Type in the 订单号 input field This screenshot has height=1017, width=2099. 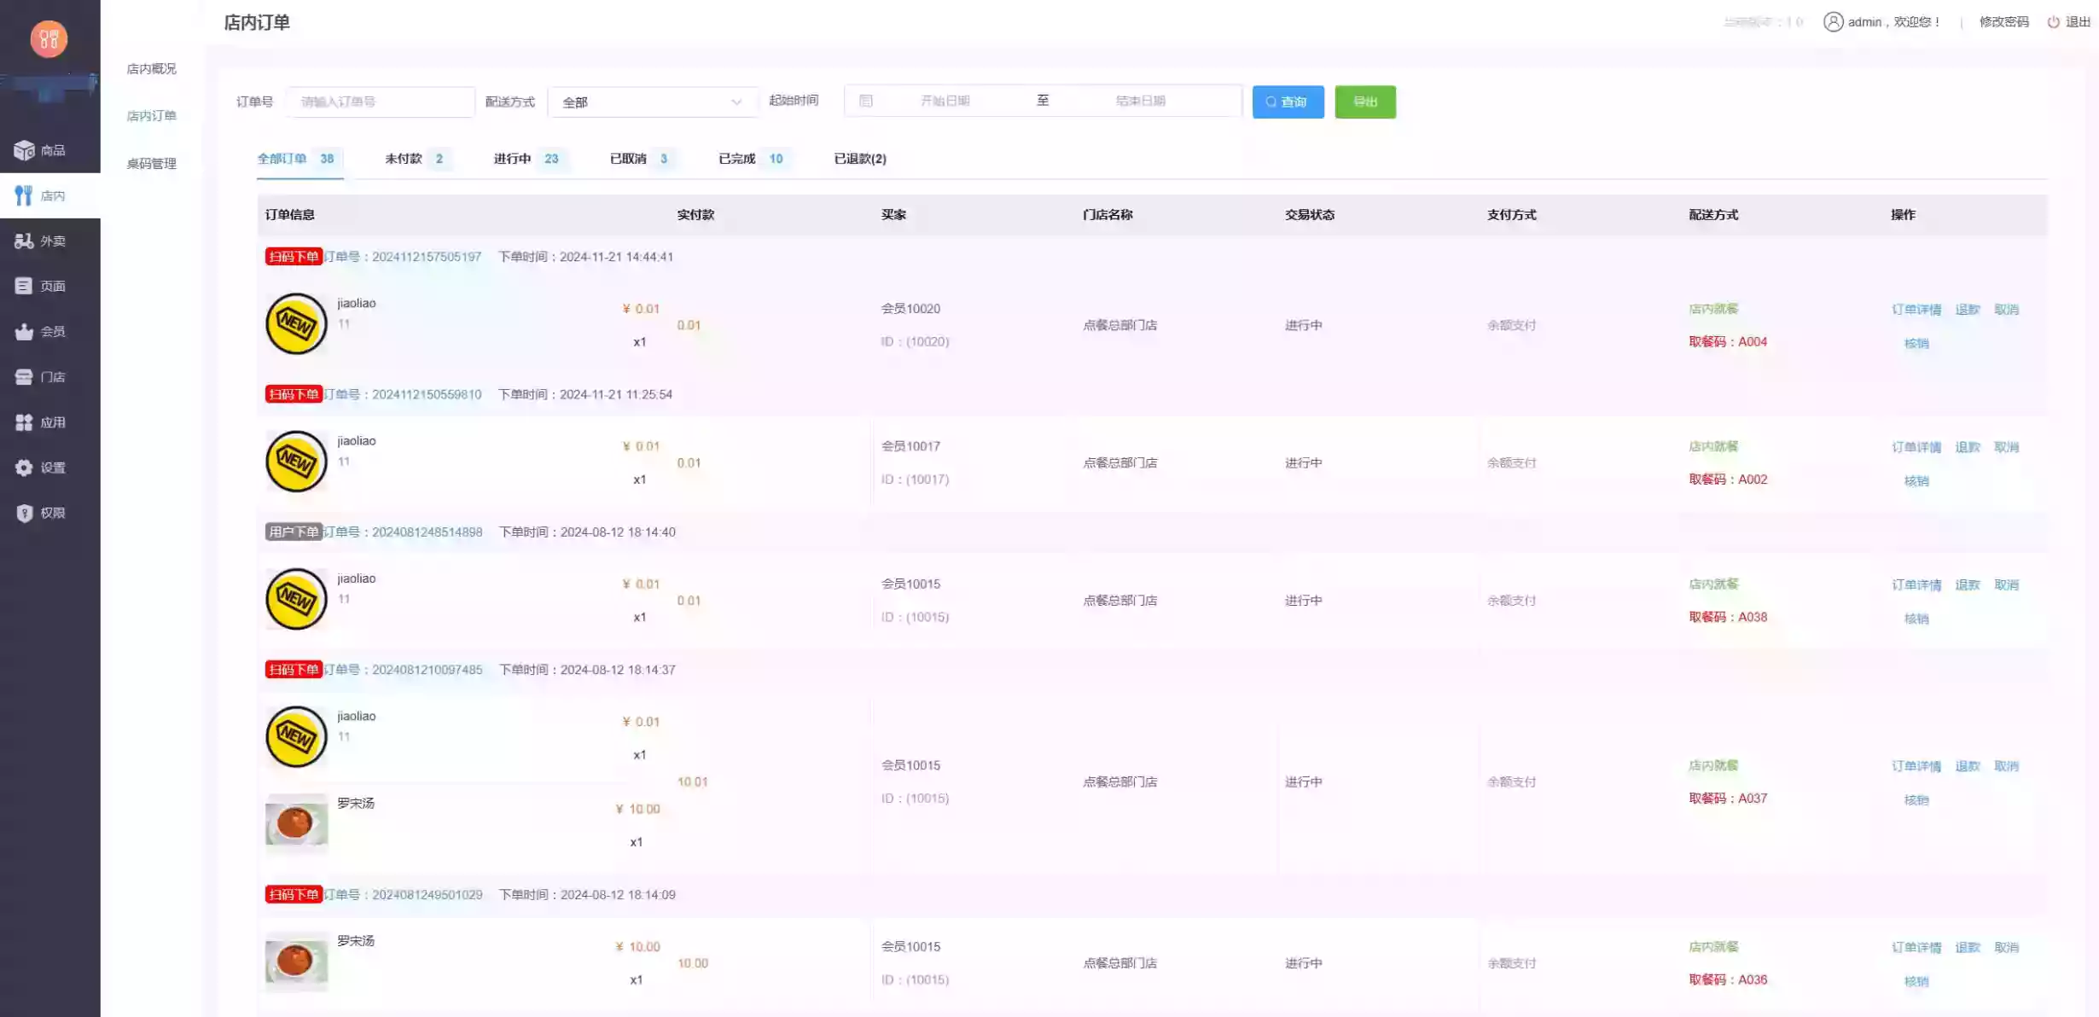coord(380,101)
